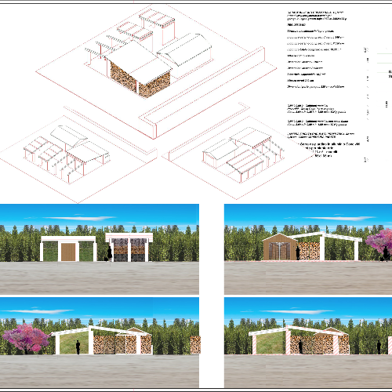
Task: Click the green horizontal lines at right edge
Action: 384,58
